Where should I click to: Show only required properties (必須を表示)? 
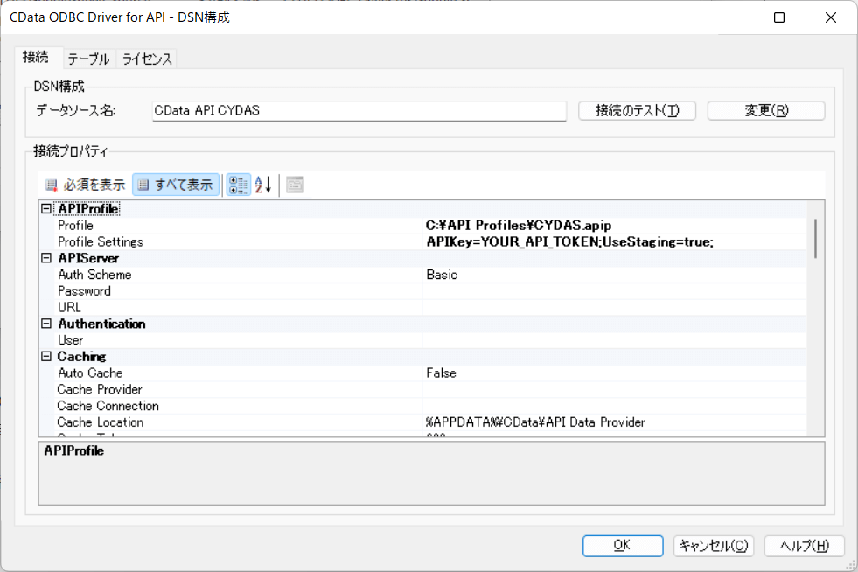(x=86, y=185)
